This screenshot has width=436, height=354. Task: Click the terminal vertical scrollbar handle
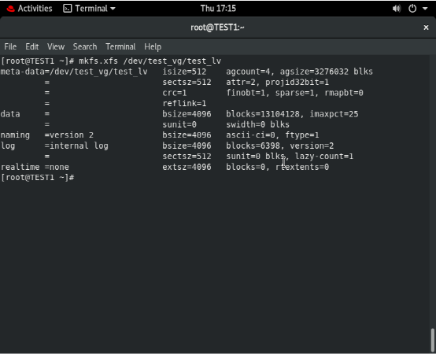tap(433, 340)
